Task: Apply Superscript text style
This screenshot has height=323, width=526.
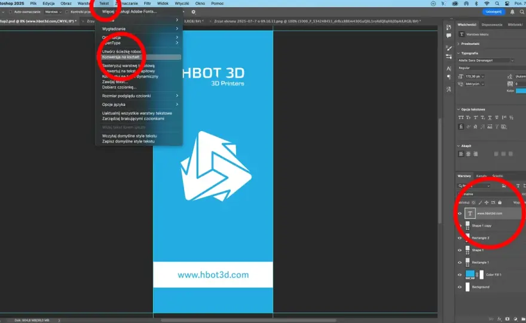Action: (475, 117)
